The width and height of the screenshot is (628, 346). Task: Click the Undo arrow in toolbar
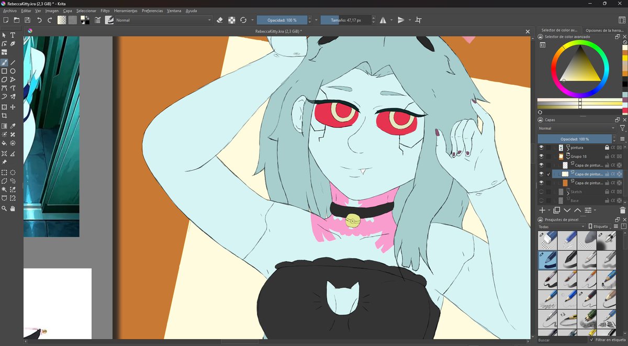[x=39, y=20]
